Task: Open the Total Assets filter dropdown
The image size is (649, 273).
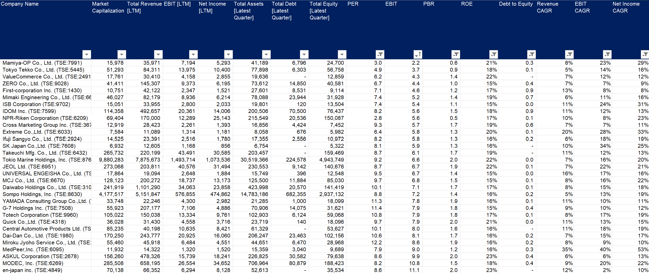Action: (x=266, y=54)
